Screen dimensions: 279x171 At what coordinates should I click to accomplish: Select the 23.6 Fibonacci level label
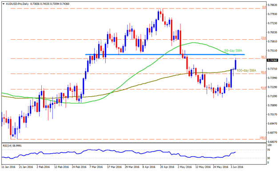click(x=263, y=38)
